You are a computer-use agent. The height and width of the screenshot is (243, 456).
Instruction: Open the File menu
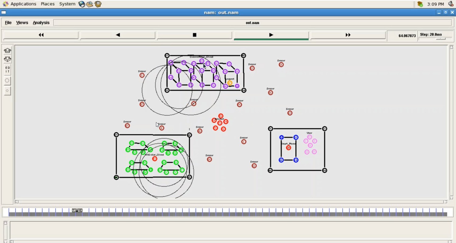click(x=8, y=23)
